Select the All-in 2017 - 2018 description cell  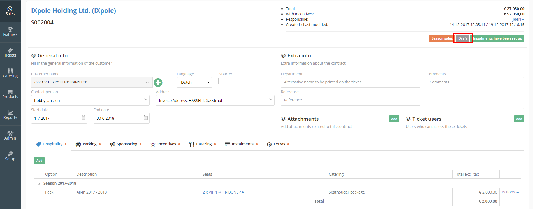[137, 192]
